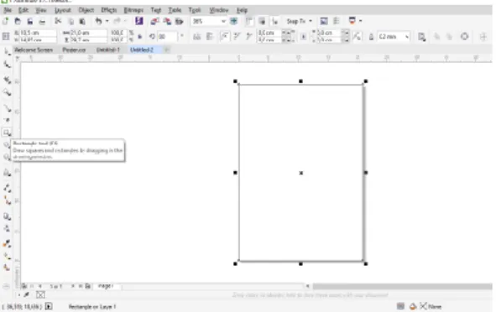Open the Layout menu
This screenshot has width=496, height=312.
point(63,10)
